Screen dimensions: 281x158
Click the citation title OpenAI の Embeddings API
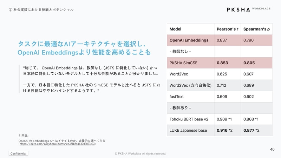(62, 141)
